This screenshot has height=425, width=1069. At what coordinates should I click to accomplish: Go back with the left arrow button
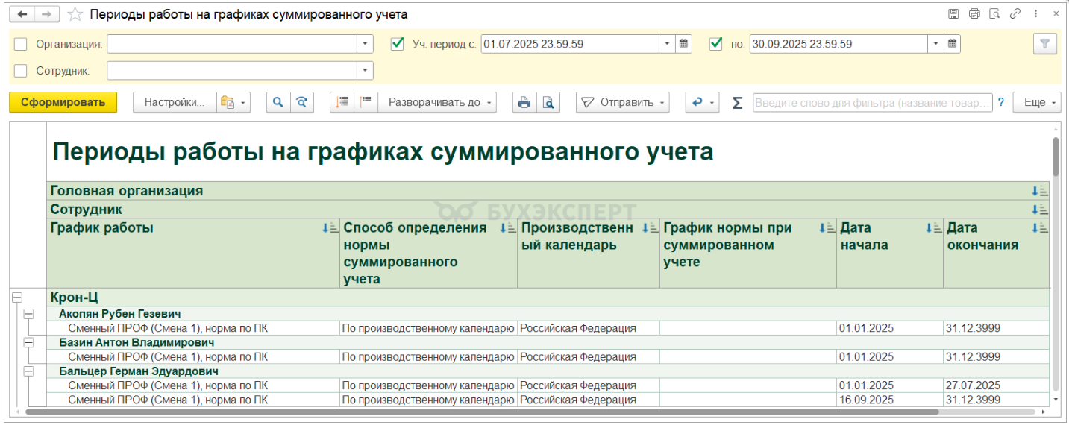pos(23,14)
